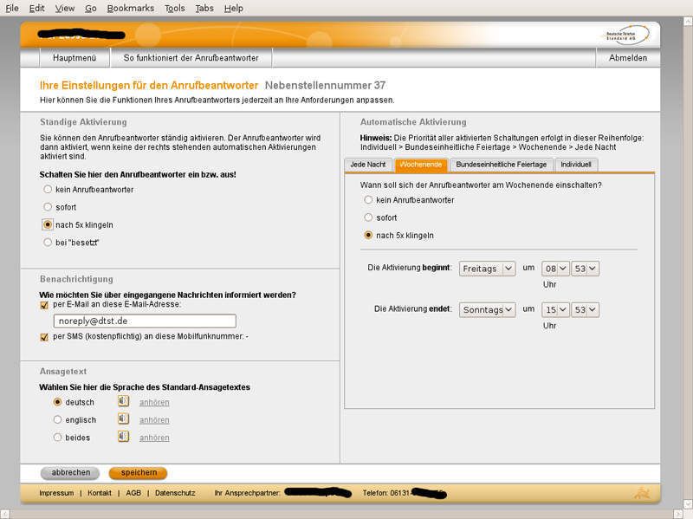Open the Datenschutz footer link

tap(175, 493)
